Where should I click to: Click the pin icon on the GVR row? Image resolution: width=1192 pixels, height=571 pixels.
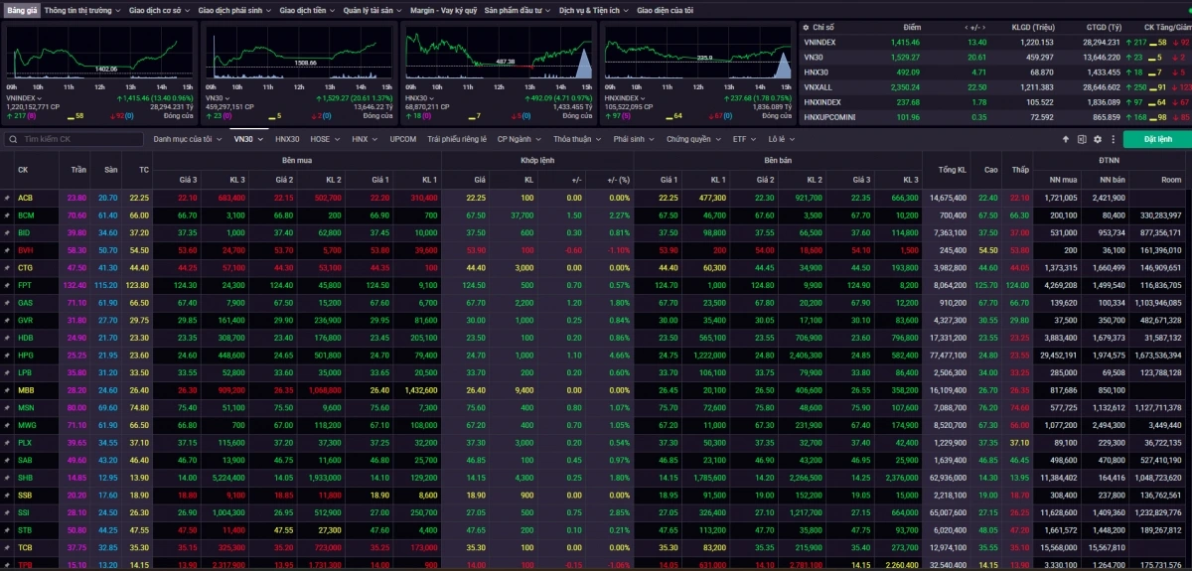point(7,320)
